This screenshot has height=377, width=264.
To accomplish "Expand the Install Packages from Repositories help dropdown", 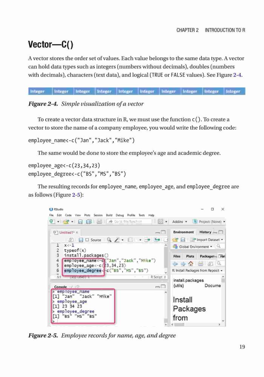I will coord(197,270).
